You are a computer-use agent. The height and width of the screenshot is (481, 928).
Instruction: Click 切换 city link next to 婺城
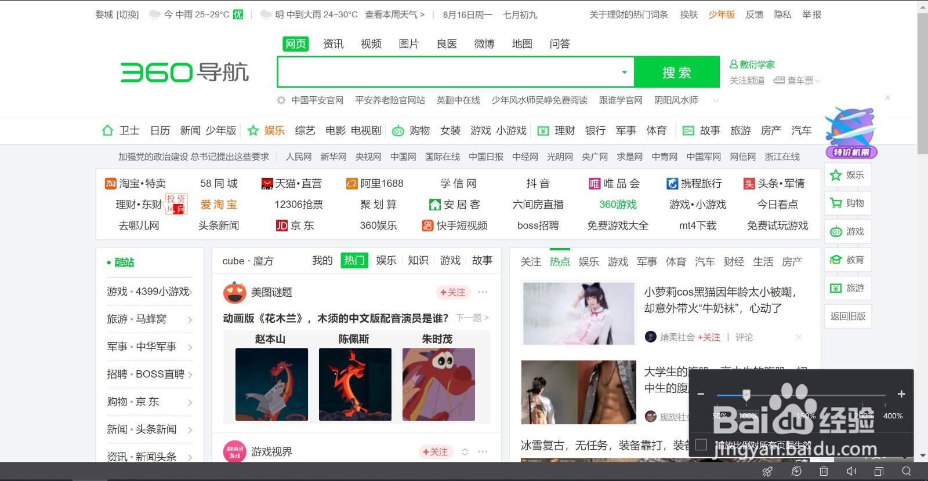coord(128,14)
